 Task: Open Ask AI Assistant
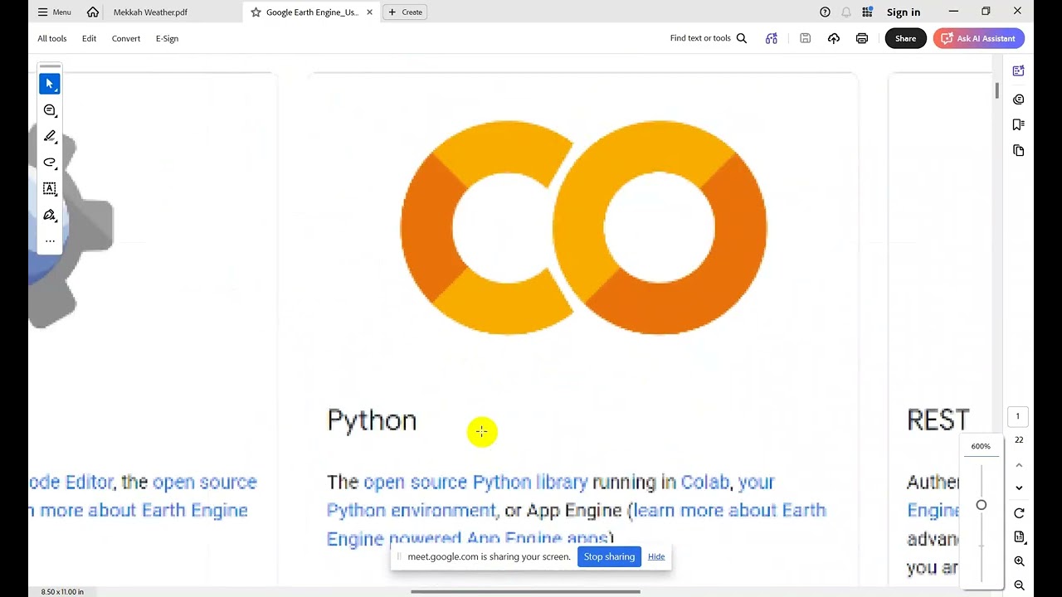[979, 38]
